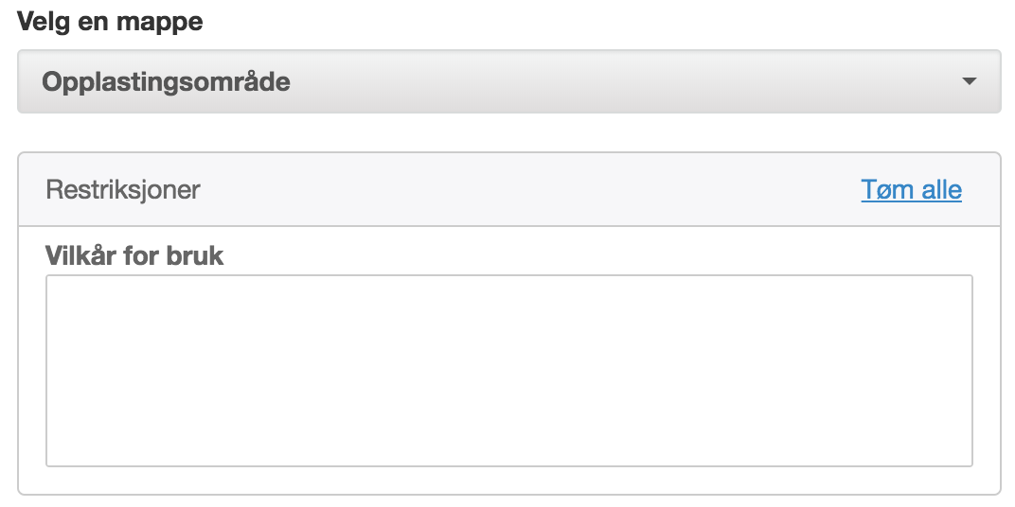Viewport: 1015px width, 507px height.
Task: Open the Opplastingsområde folder dropdown
Action: point(508,82)
